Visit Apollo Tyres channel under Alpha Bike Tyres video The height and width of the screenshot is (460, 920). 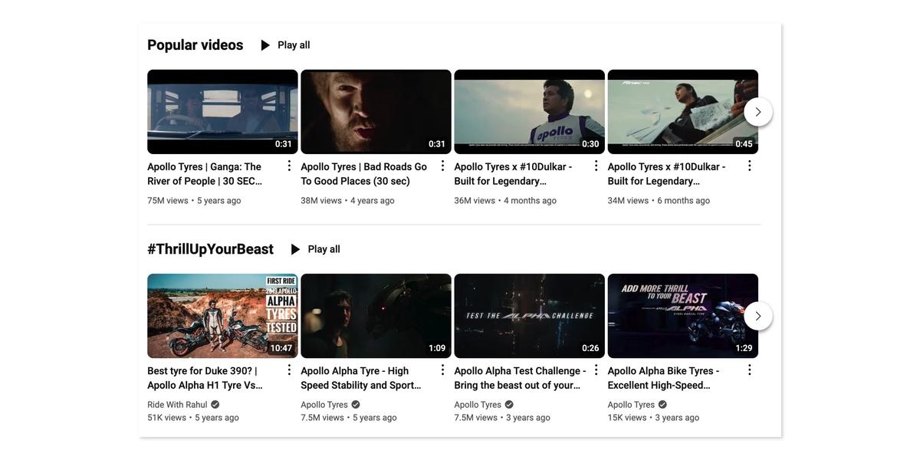(x=632, y=405)
